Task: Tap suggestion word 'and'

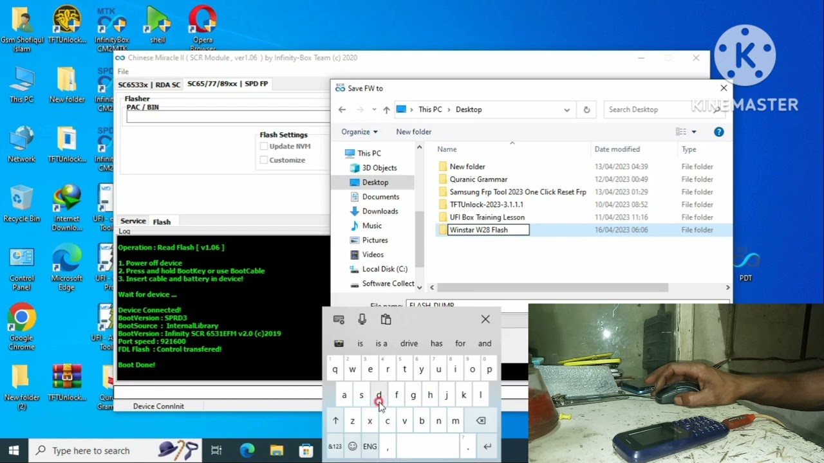Action: tap(485, 343)
